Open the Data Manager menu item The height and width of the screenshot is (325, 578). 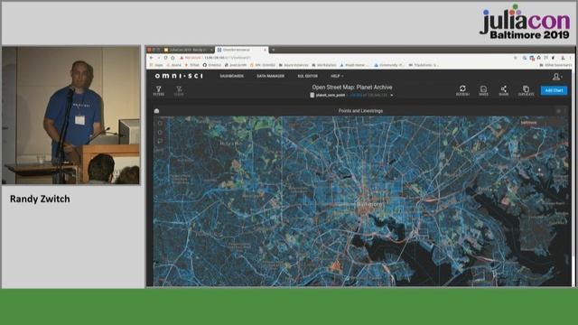[271, 76]
